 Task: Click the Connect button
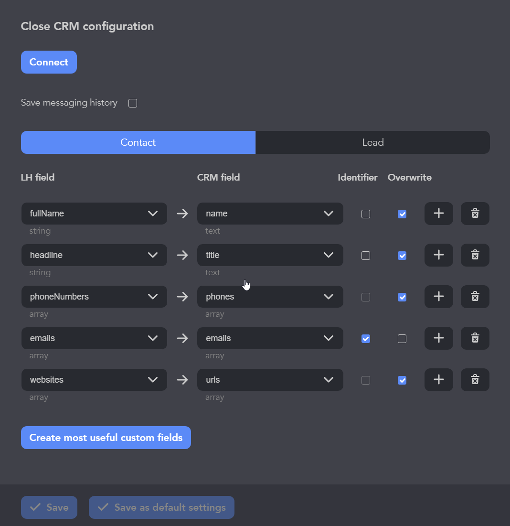coord(49,62)
